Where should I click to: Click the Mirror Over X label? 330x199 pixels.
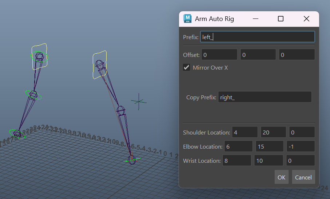[x=210, y=67]
